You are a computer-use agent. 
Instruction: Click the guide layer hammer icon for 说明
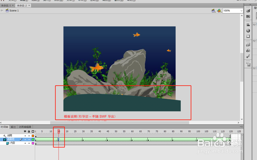tap(5, 136)
